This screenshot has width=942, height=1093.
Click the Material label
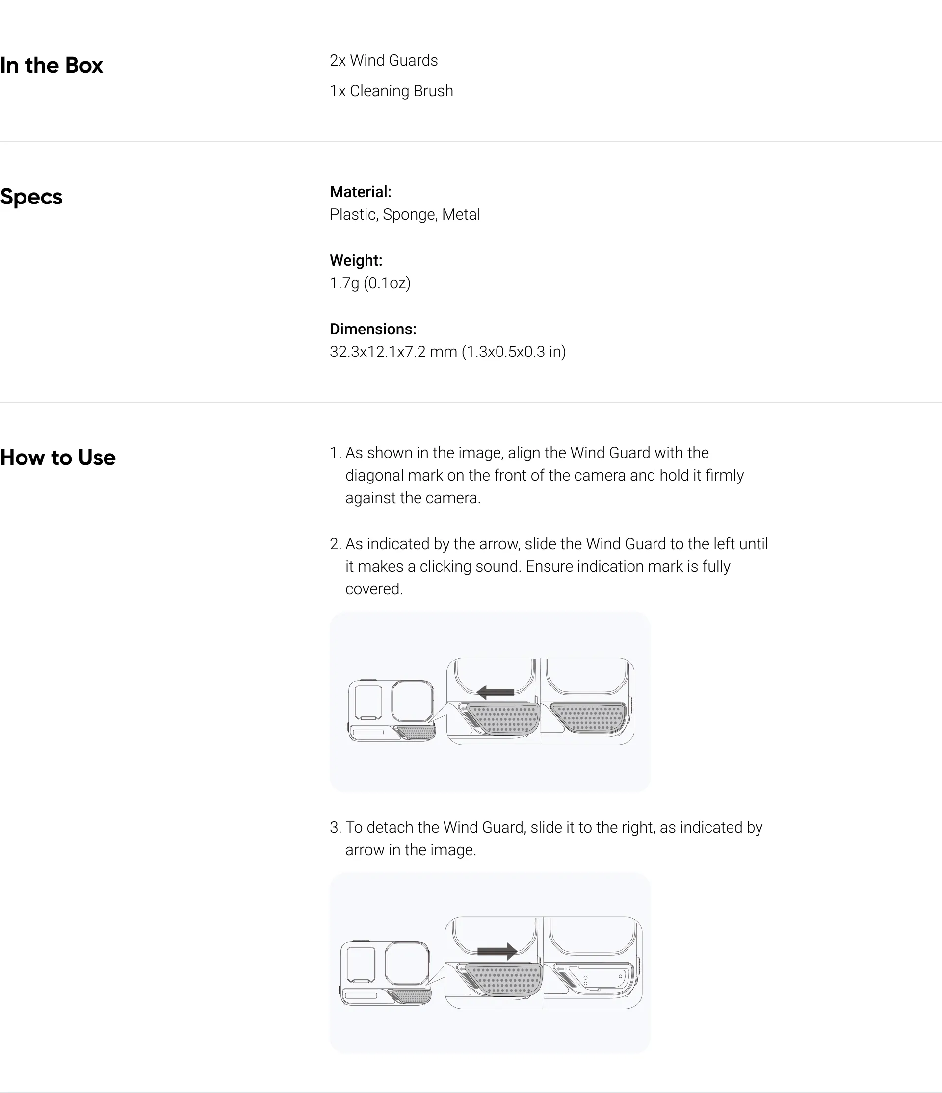[361, 192]
